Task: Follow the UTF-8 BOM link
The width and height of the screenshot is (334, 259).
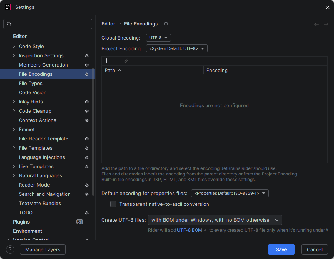Action: pos(190,229)
